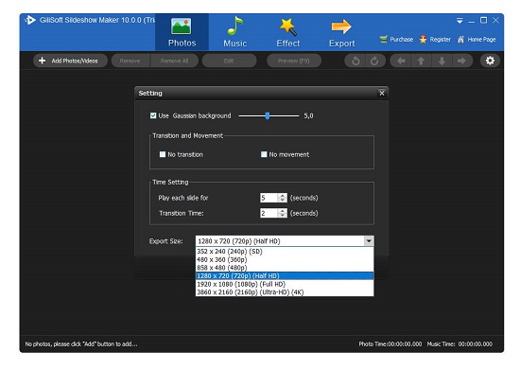Enable the No movement checkbox
Viewport: 520px width, 369px height.
coord(264,154)
